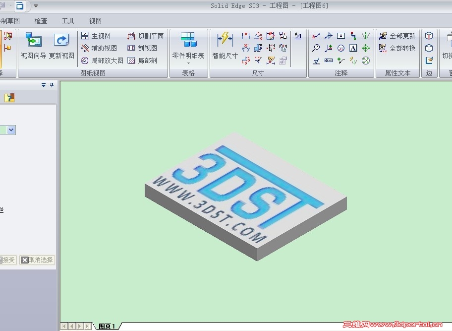Activate the 局部剖 broken-out section tool

coord(142,61)
